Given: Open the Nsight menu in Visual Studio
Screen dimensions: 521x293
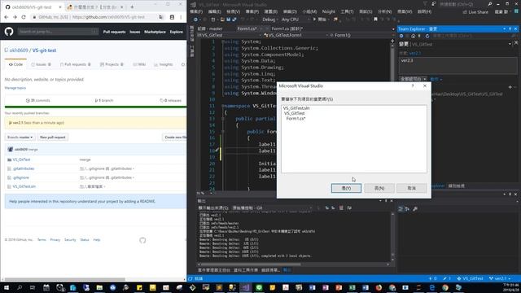Looking at the screenshot, I should 329,11.
